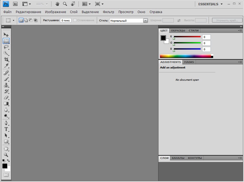Select the Healing Brush tool
This screenshot has width=244, height=182.
click(x=6, y=73)
